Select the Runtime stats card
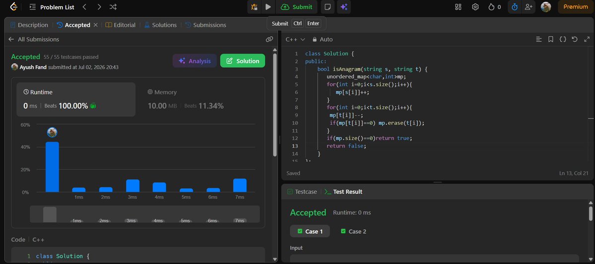Viewport: 595px width, 264px height. coord(76,99)
